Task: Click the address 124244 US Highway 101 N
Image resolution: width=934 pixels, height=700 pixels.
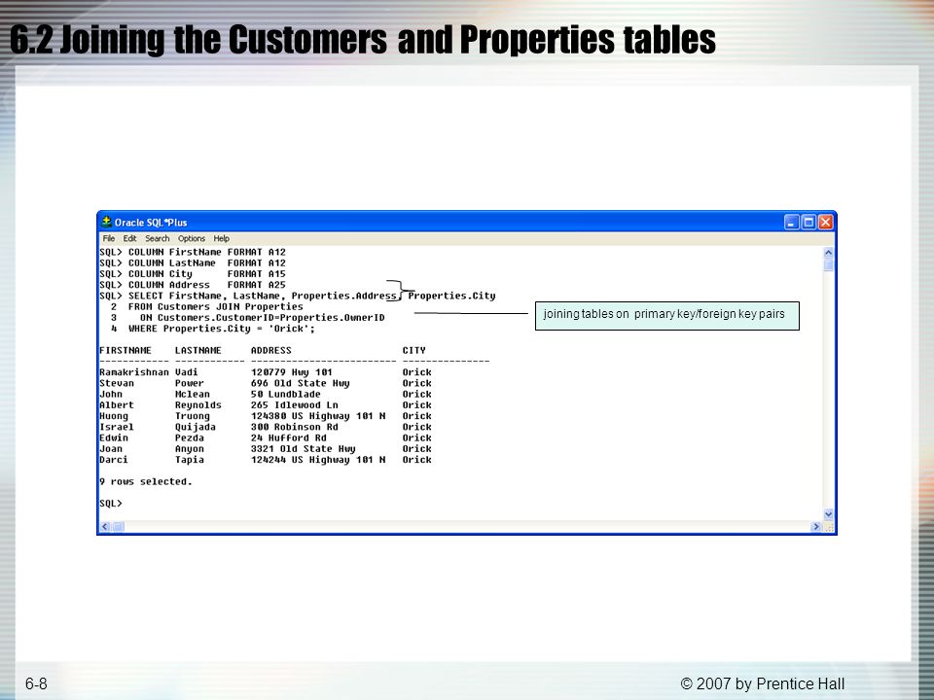Action: click(x=318, y=460)
